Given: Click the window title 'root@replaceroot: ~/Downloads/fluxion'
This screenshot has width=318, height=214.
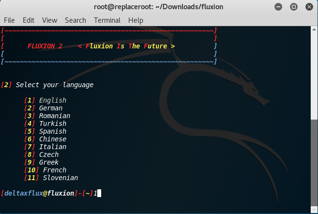Looking at the screenshot, I should click(x=158, y=7).
